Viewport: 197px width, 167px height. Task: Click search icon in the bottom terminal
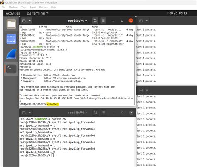tap(96, 113)
